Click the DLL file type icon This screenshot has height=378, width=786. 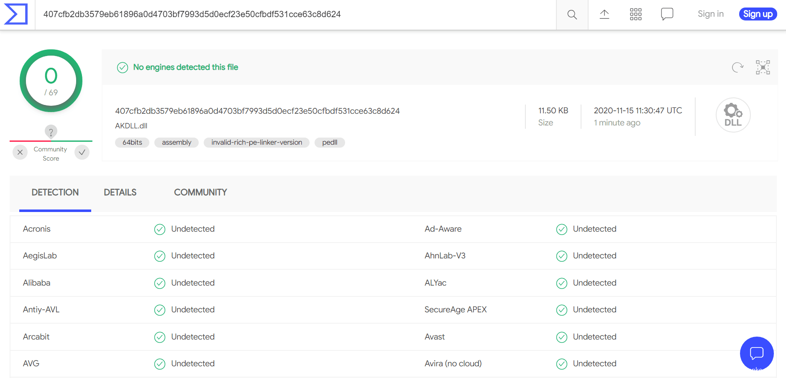click(x=733, y=115)
